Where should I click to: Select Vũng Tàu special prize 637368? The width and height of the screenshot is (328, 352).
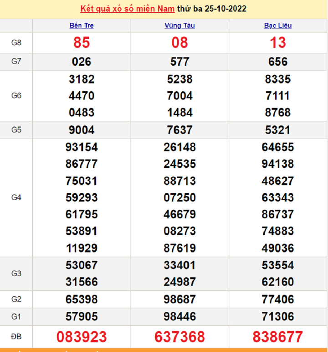179,337
